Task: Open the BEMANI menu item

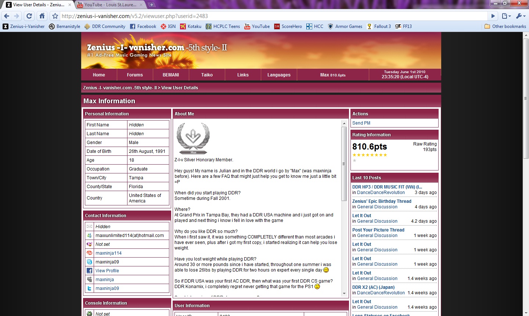Action: [171, 75]
